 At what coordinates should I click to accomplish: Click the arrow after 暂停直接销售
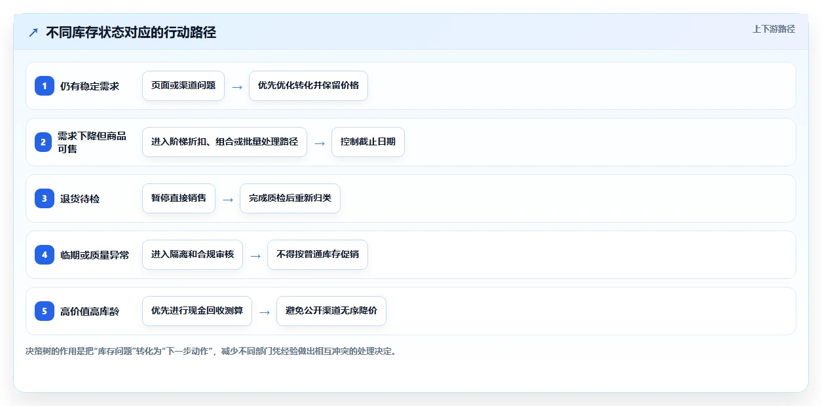(228, 199)
